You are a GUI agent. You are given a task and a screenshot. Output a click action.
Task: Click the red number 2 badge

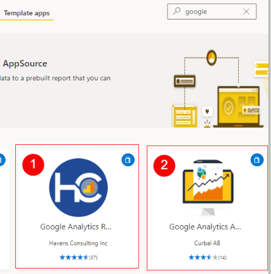point(164,166)
